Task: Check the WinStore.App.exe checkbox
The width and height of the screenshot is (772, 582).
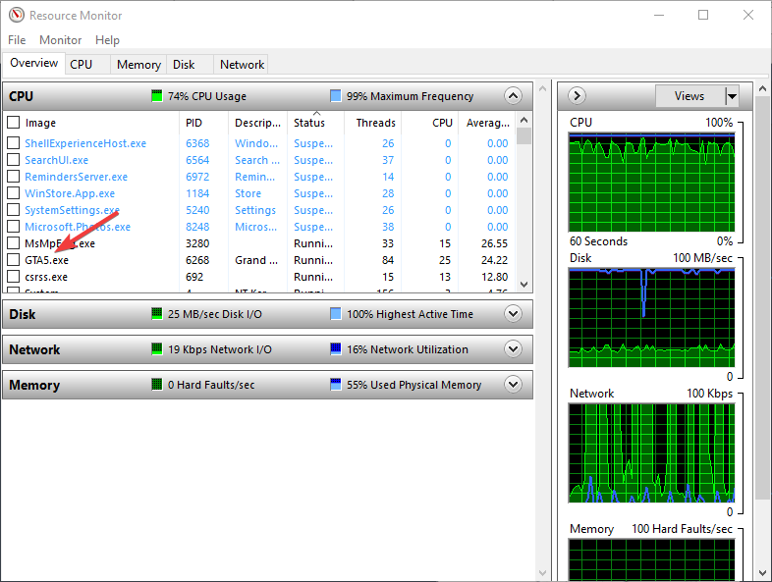Action: (x=14, y=192)
